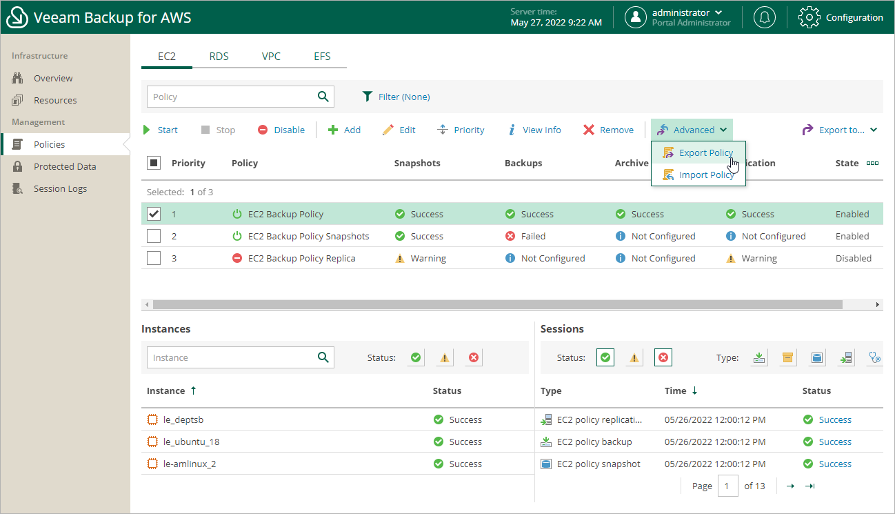The width and height of the screenshot is (895, 514).
Task: Expand the Export to dropdown
Action: [x=838, y=130]
